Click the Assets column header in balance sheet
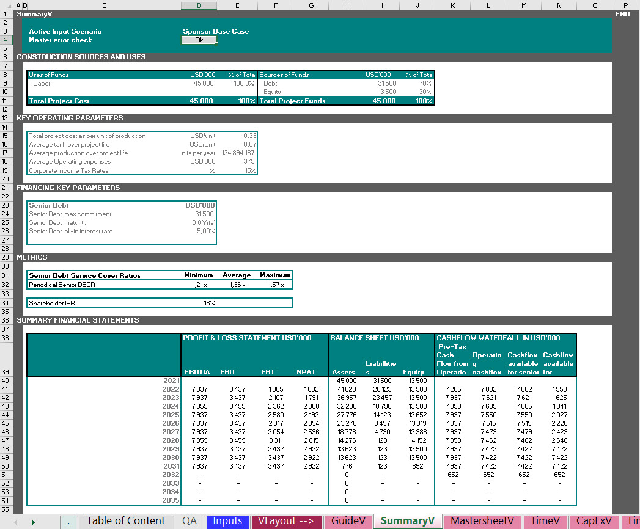 [x=344, y=372]
